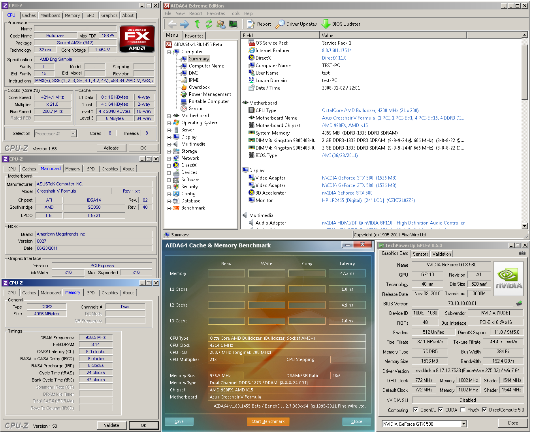Open the Help menu in AIDA64
533x434 pixels.
[x=248, y=13]
